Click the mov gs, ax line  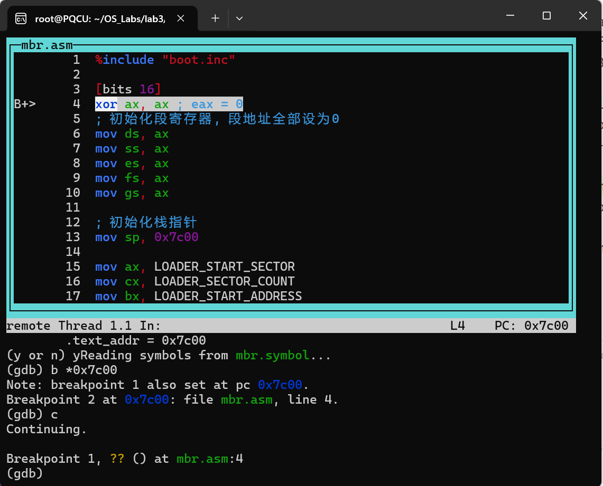point(132,193)
